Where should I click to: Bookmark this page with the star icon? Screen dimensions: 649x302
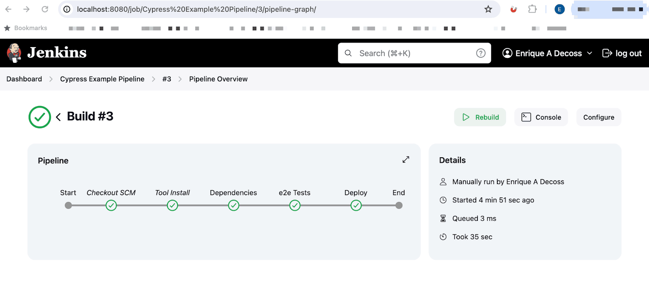[x=488, y=9]
